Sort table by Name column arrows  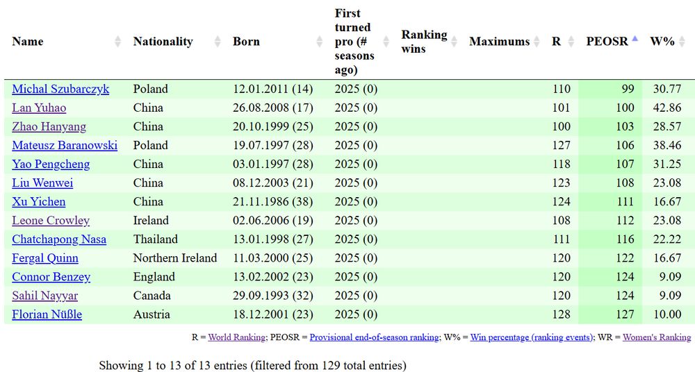tap(118, 42)
